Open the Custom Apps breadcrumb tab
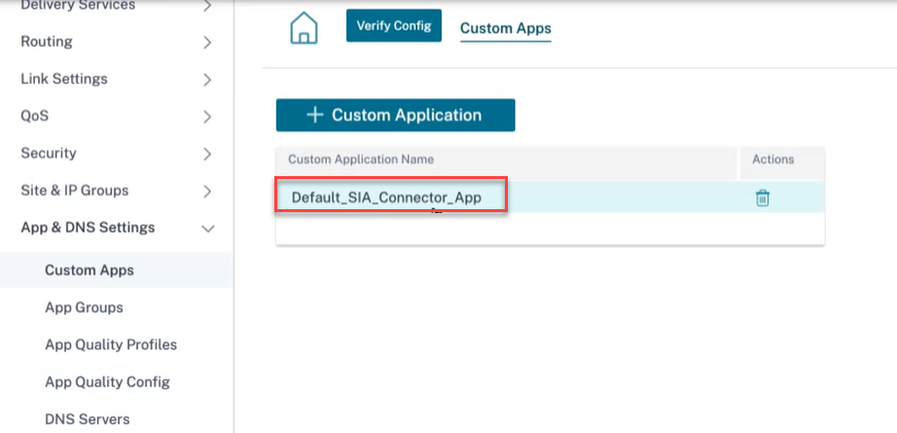This screenshot has height=433, width=897. pos(506,28)
